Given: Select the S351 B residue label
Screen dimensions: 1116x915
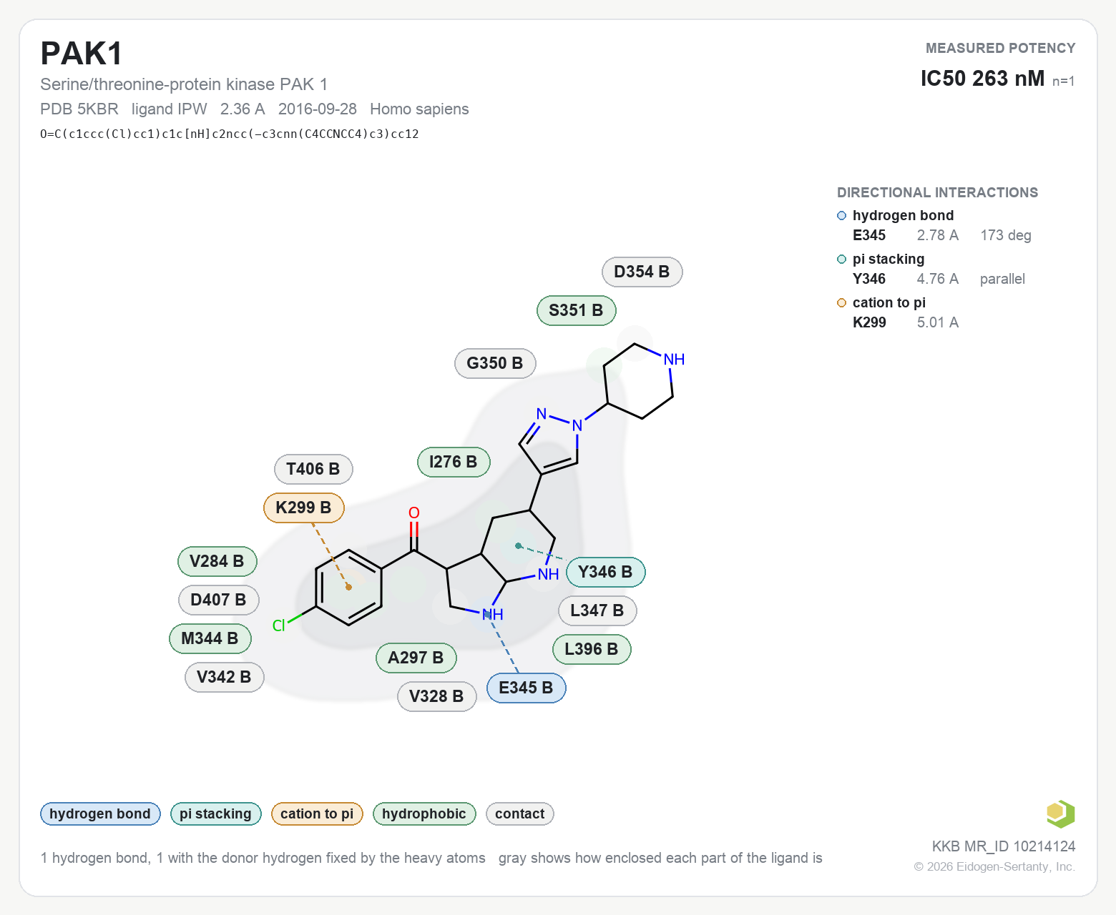Looking at the screenshot, I should click(576, 310).
